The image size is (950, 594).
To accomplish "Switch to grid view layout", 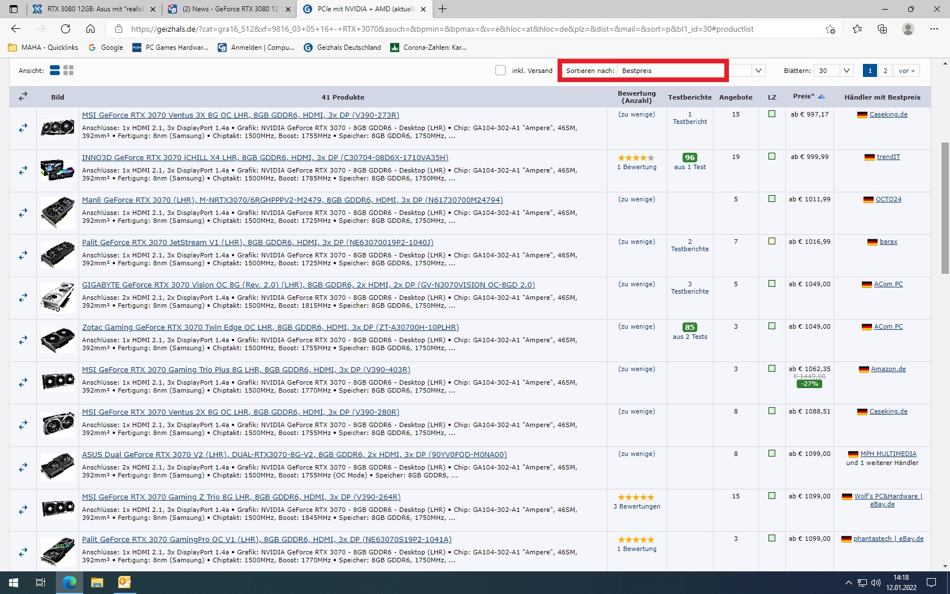I will [68, 70].
